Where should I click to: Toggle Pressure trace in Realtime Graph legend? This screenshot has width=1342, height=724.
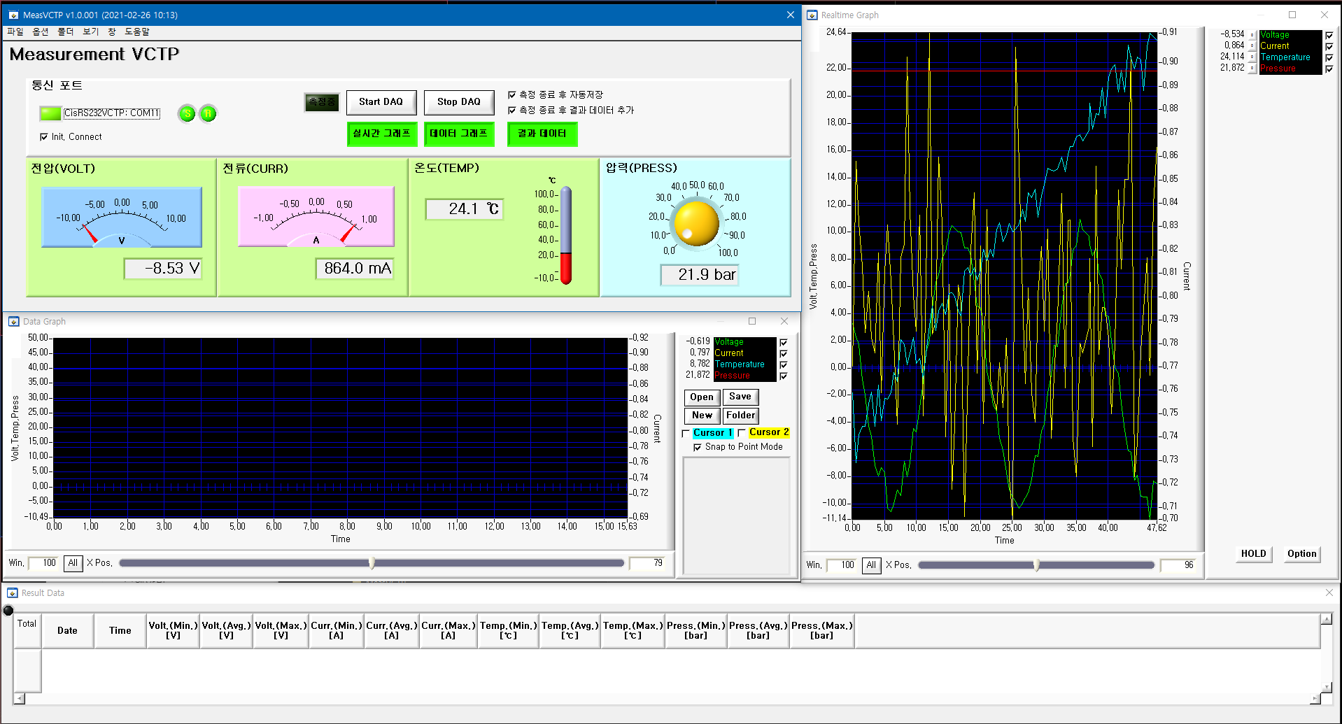coord(1329,69)
